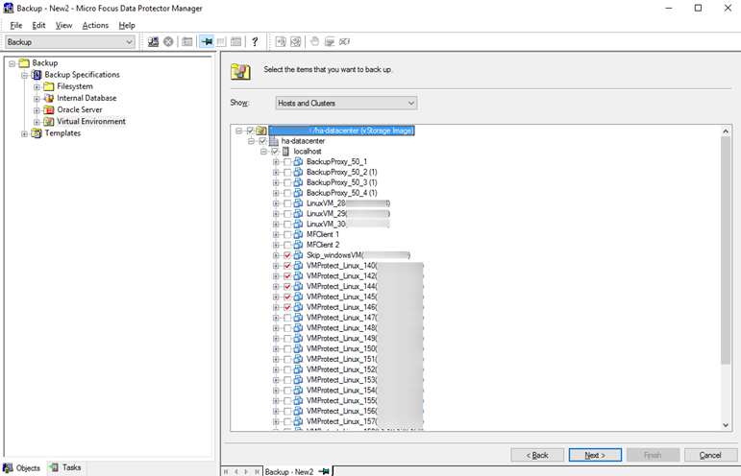Viewport: 741px width, 476px height.
Task: Click the Backup Specifications icon
Action: [37, 75]
